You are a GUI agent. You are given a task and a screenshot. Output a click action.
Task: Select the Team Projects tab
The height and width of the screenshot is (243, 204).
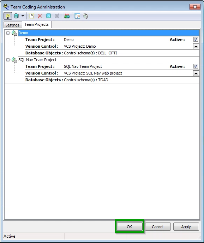tap(37, 24)
